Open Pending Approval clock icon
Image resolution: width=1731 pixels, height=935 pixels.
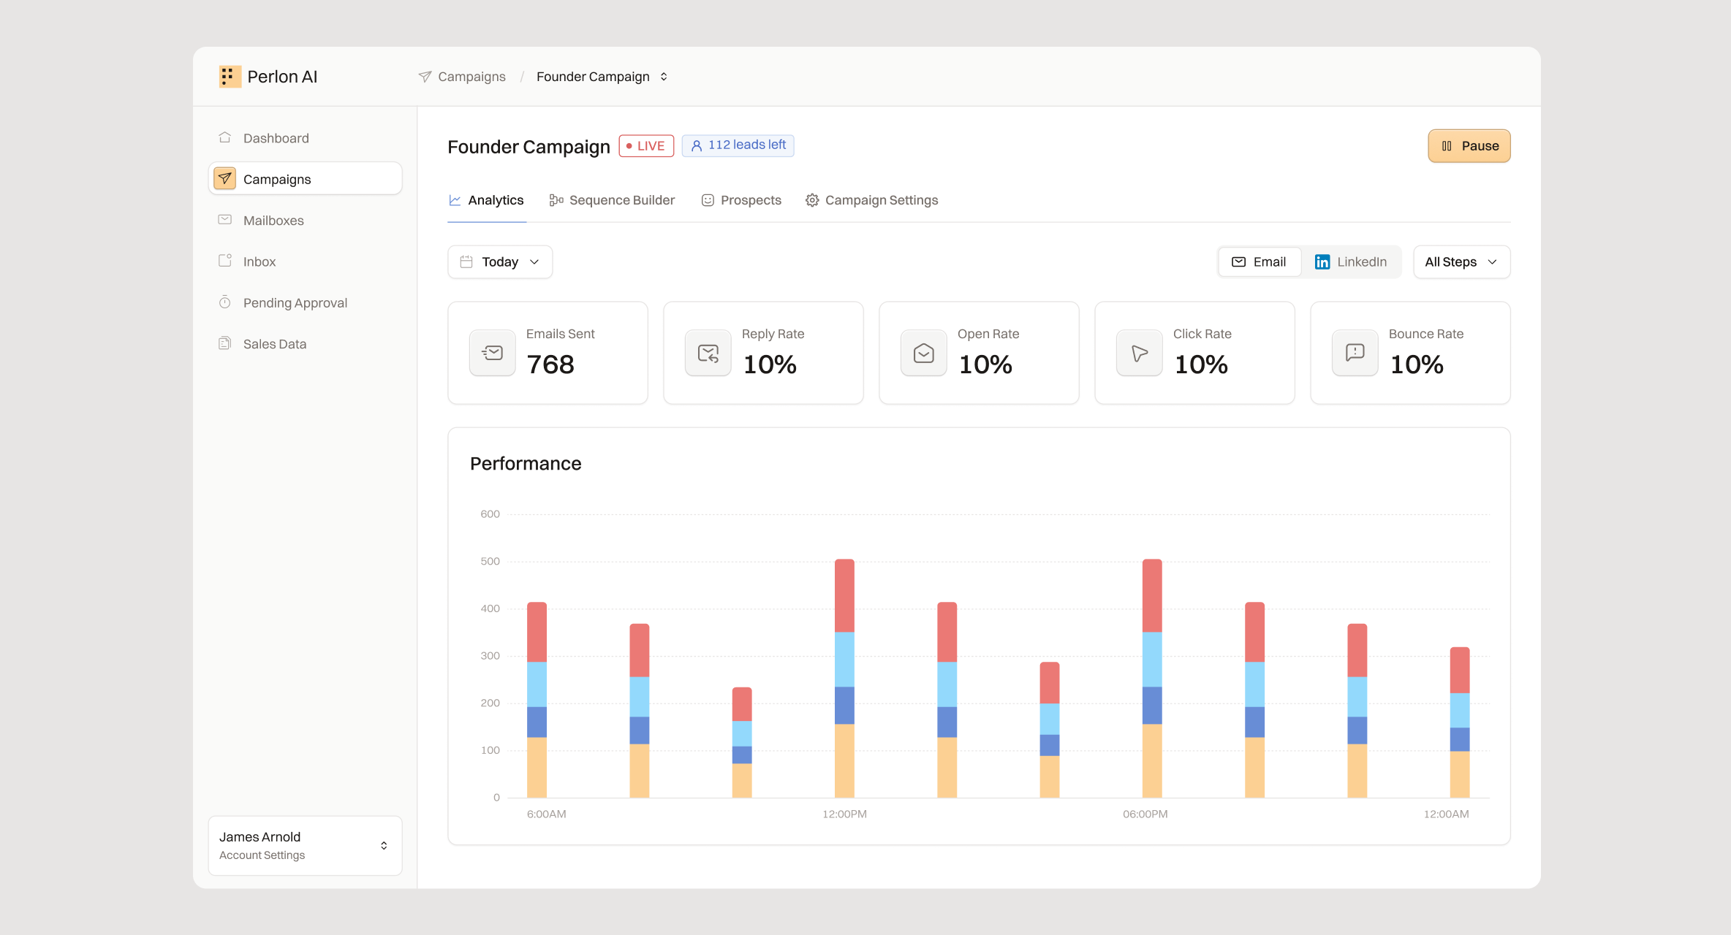(225, 302)
